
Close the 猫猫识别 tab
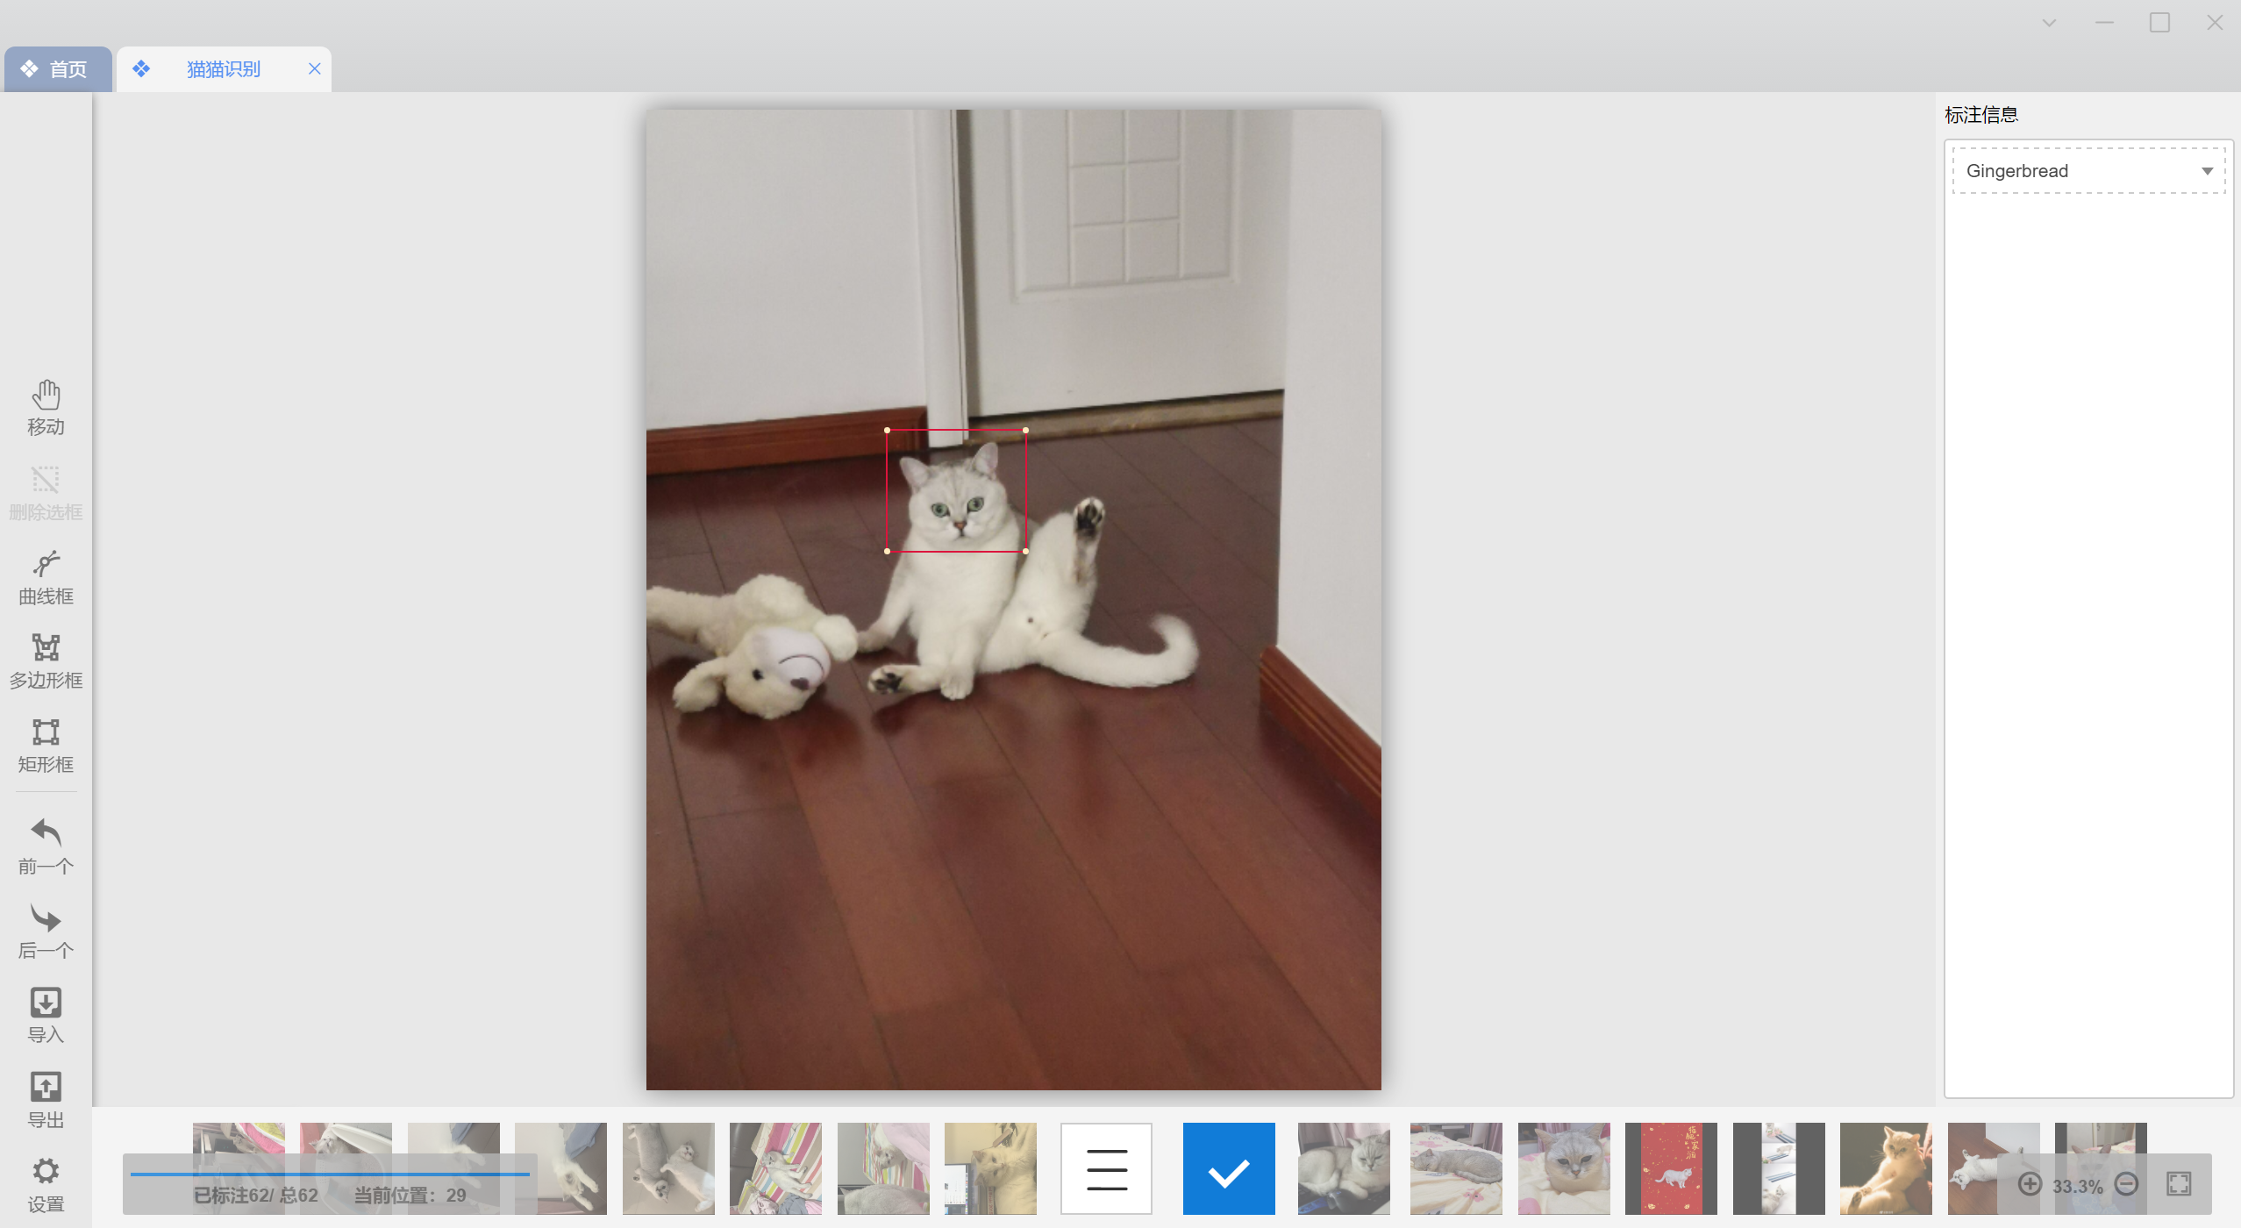pyautogui.click(x=315, y=68)
